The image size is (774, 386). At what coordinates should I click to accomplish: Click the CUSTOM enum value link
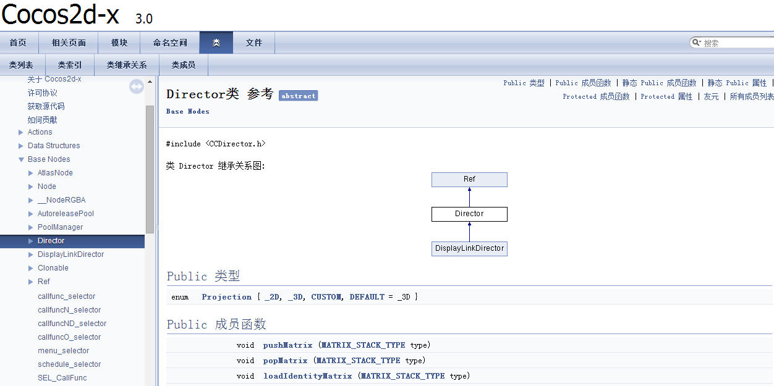pyautogui.click(x=326, y=297)
